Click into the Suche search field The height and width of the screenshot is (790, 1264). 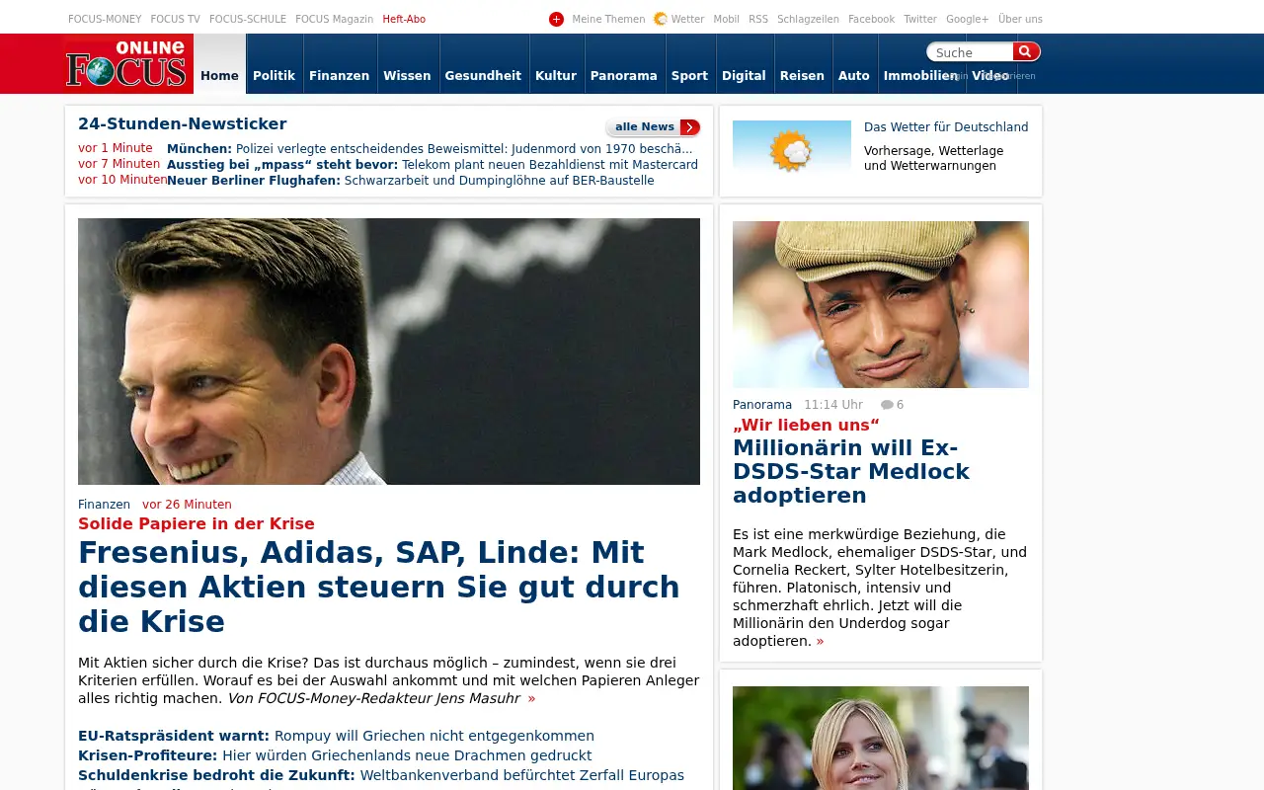coord(971,52)
